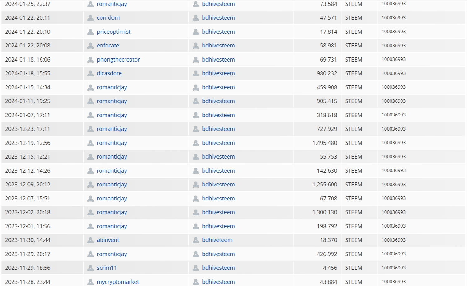Viewport: 467px width, 286px height.
Task: Visit the enfocate profile link
Action: coord(108,46)
